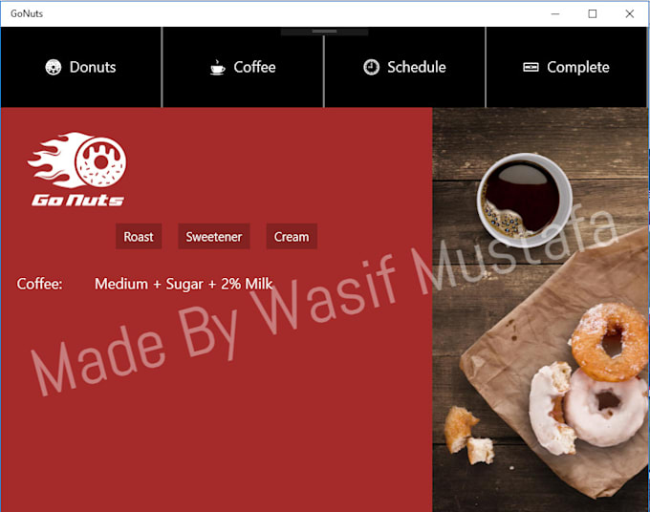
Task: Click the Medium + Sugar + 2% Milk text
Action: (x=184, y=284)
